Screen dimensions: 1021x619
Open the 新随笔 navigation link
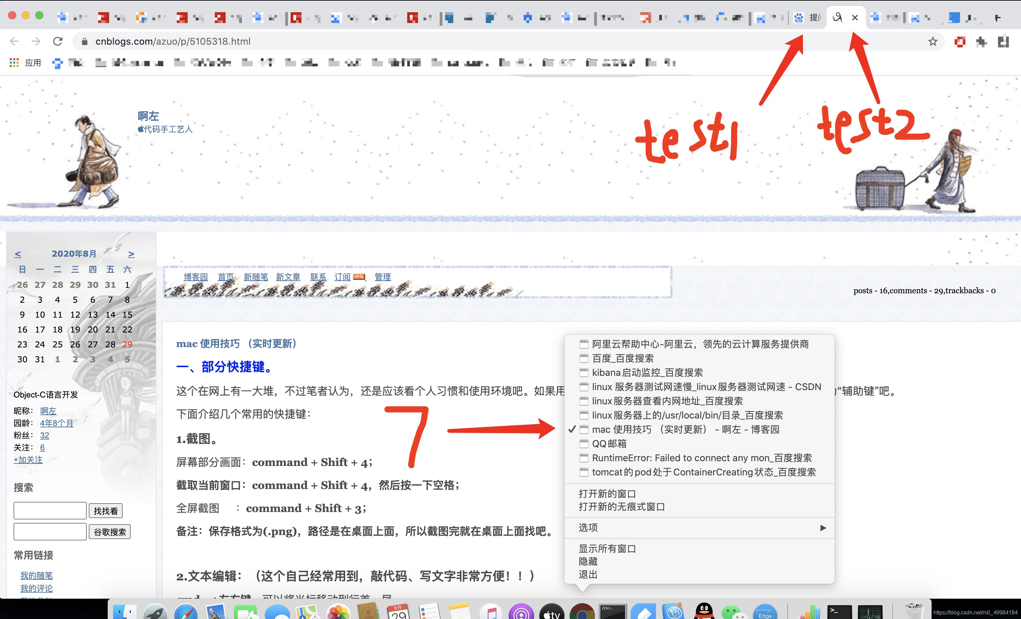256,277
